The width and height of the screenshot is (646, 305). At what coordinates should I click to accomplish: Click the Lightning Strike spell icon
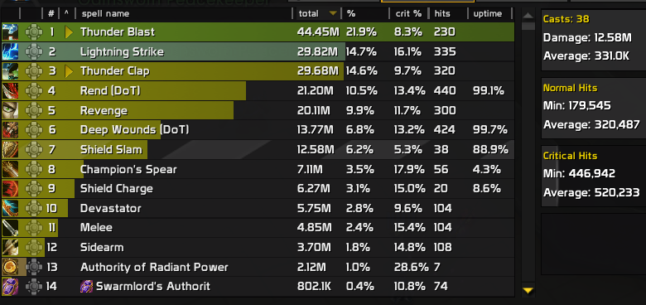coord(10,51)
